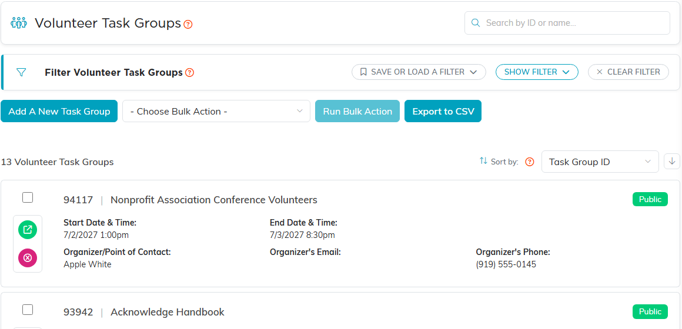682x329 pixels.
Task: Click the Volunteer Task Groups page heading
Action: coord(108,23)
